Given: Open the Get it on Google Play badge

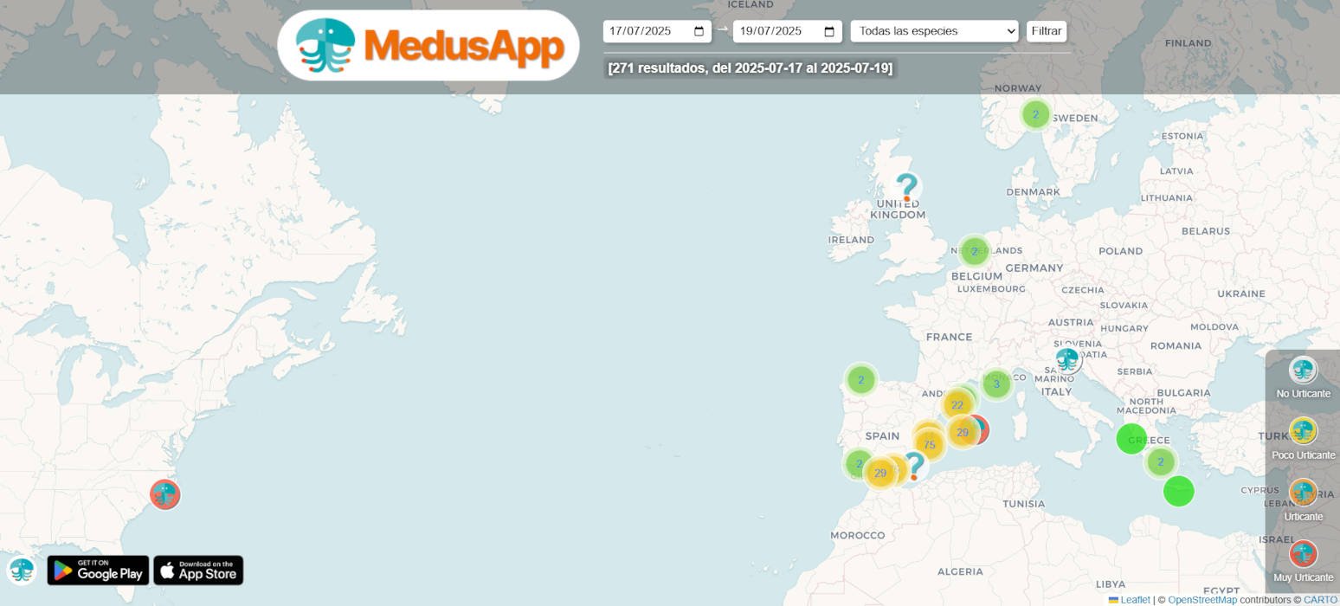Looking at the screenshot, I should [98, 571].
